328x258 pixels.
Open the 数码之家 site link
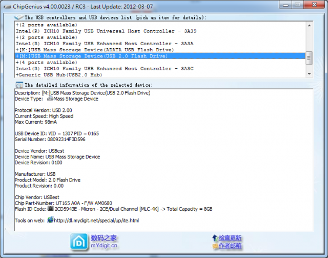tap(104, 238)
